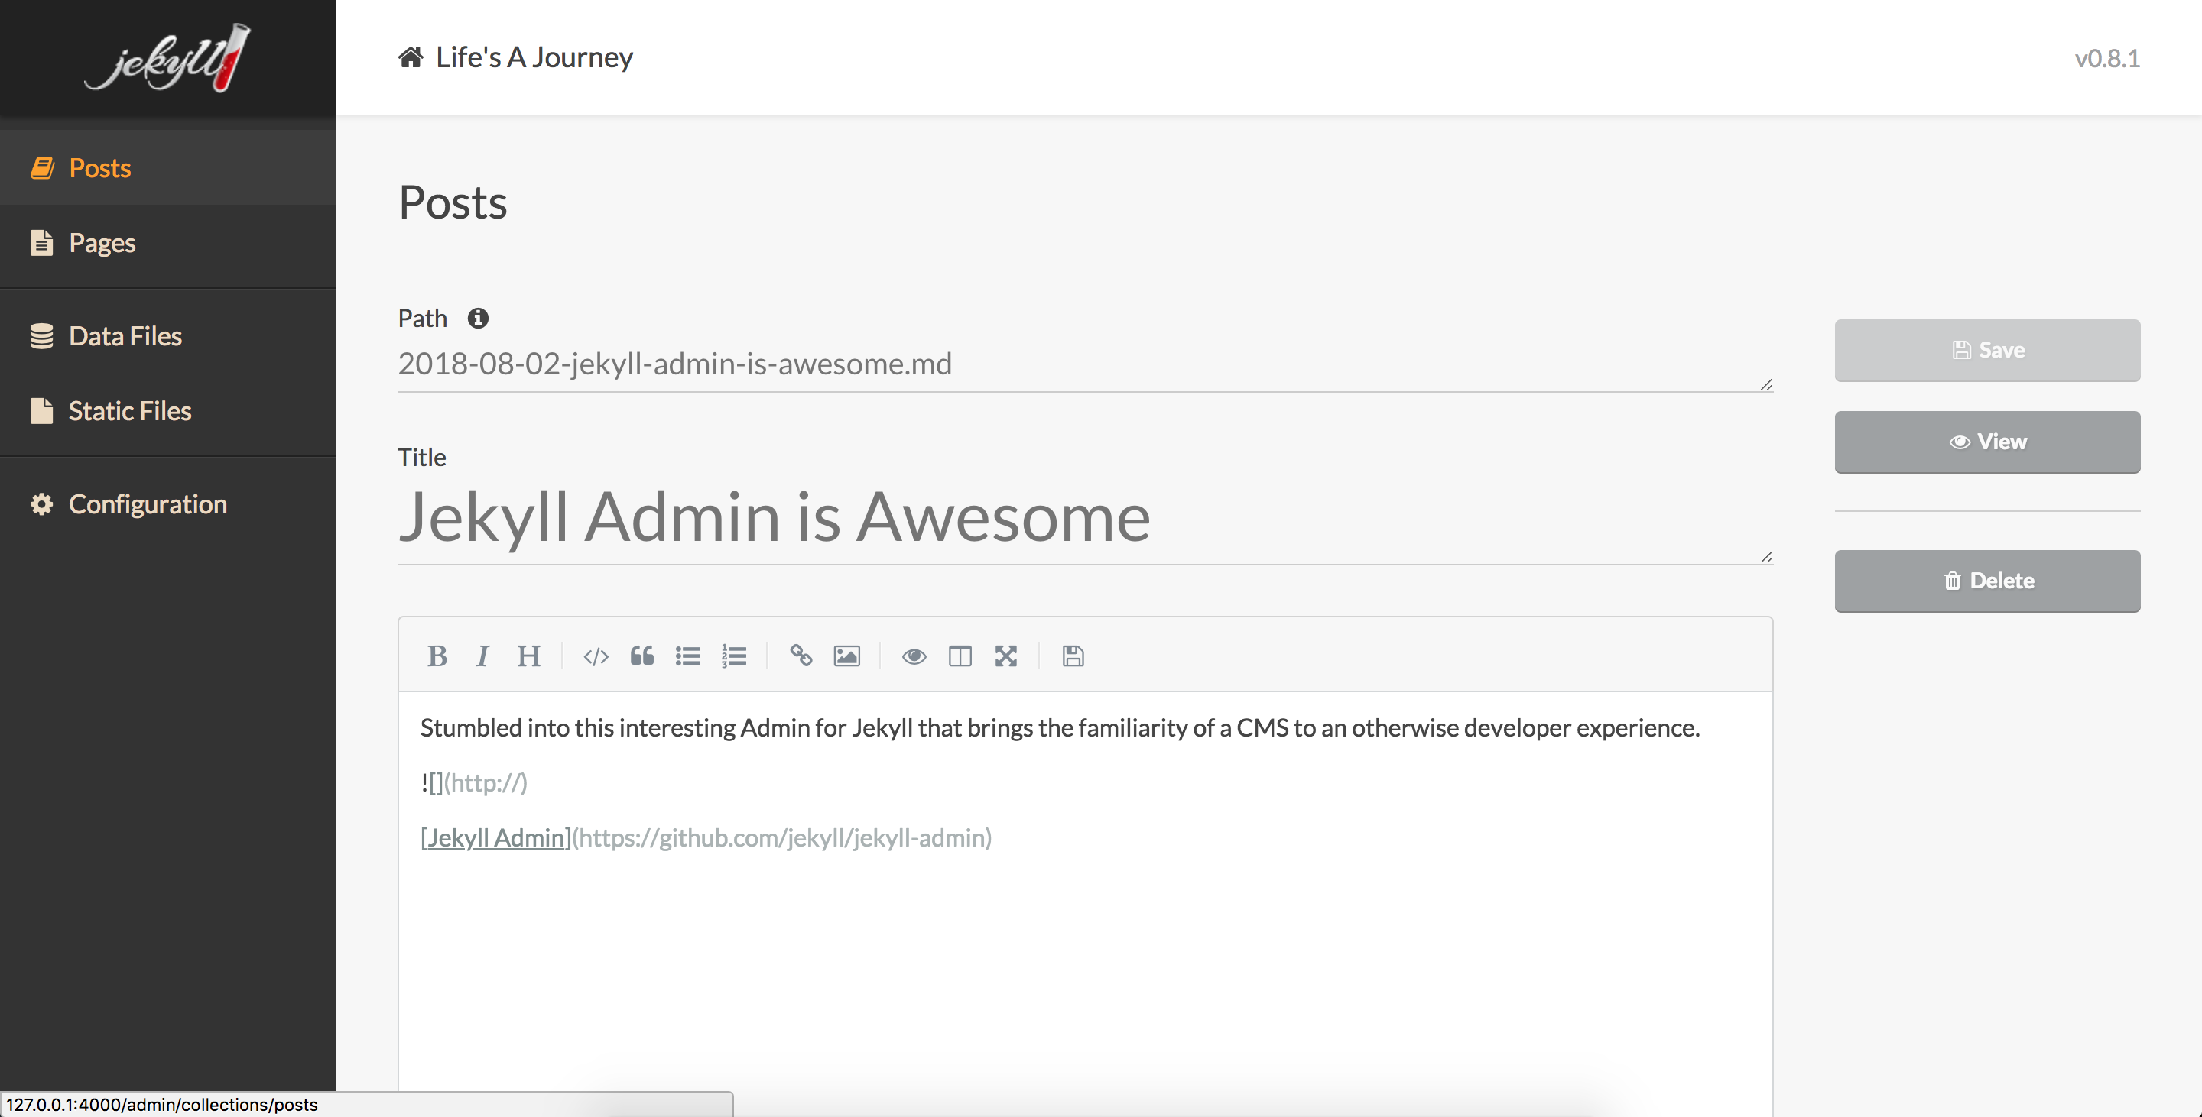Viewport: 2202px width, 1117px height.
Task: Add a blockquote with quote icon
Action: point(642,656)
